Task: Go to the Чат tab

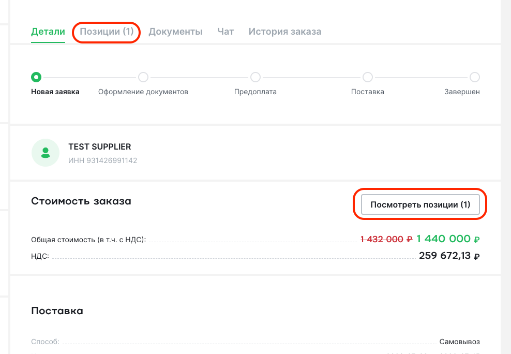Action: coord(226,32)
